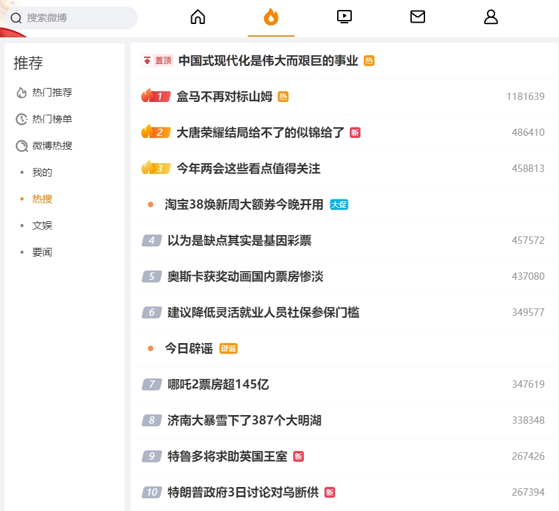Click the 热 badge beside 盒马不再对标山姆
559x511 pixels.
283,97
